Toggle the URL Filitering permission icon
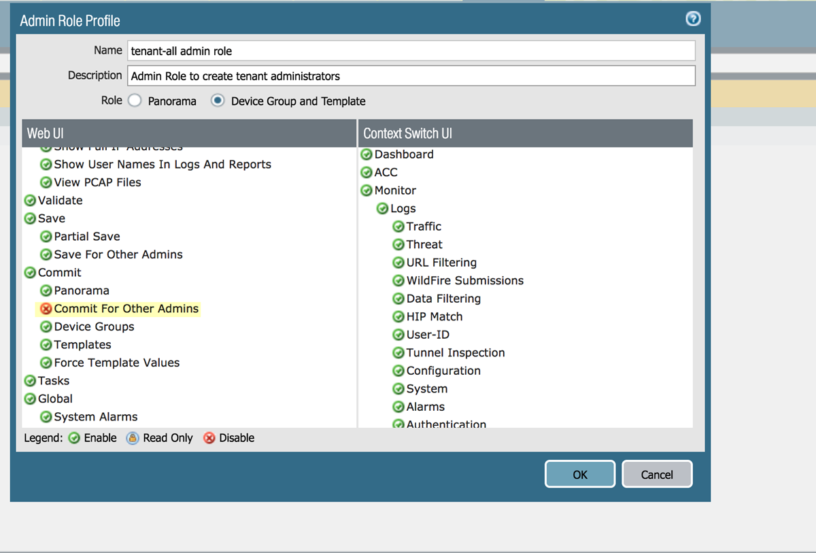This screenshot has height=553, width=816. [x=398, y=263]
